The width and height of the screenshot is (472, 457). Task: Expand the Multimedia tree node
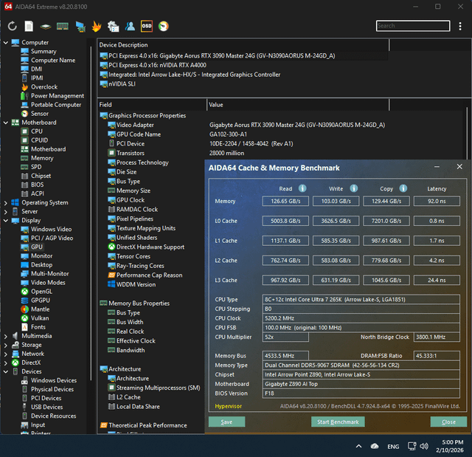(6, 336)
